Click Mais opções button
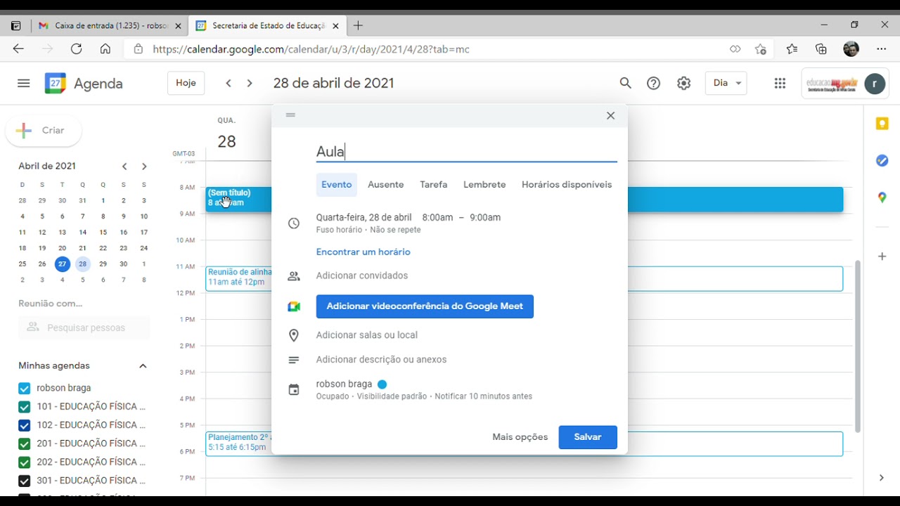Image resolution: width=900 pixels, height=506 pixels. pos(520,437)
